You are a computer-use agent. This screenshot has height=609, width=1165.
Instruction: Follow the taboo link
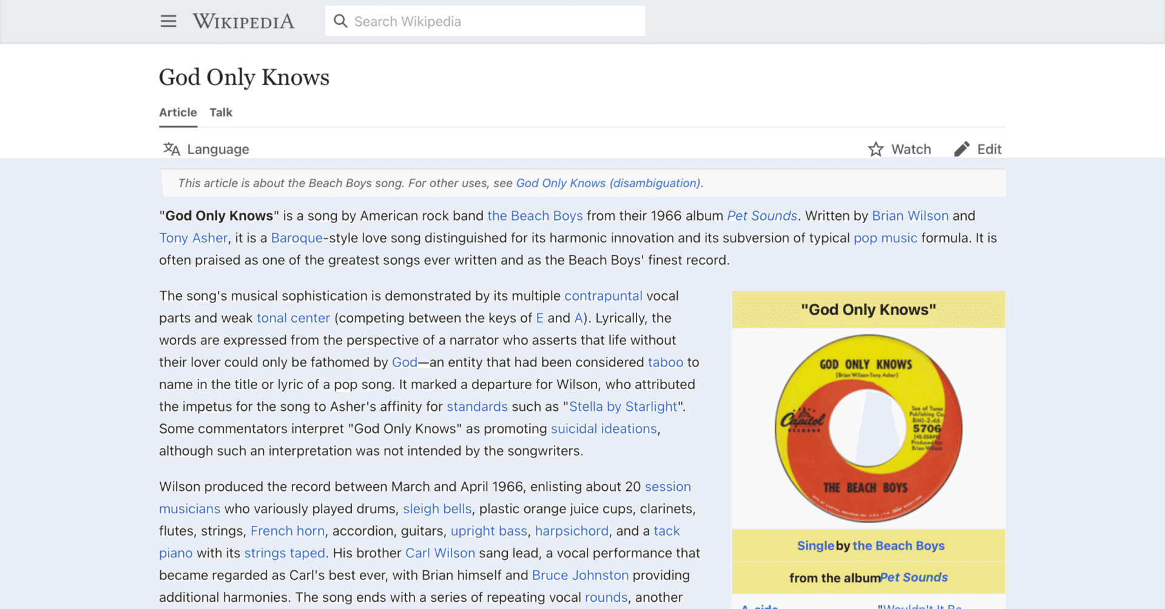click(666, 362)
